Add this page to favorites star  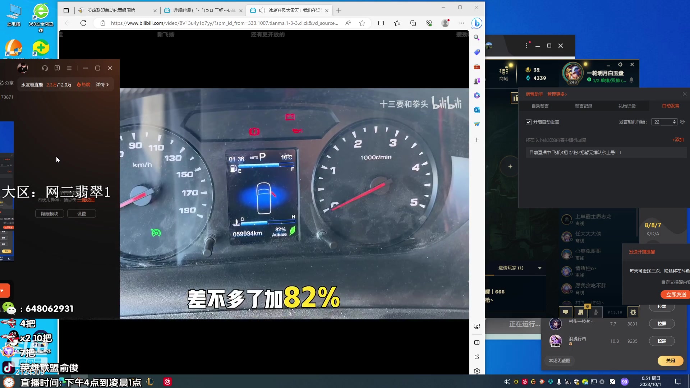(x=362, y=23)
